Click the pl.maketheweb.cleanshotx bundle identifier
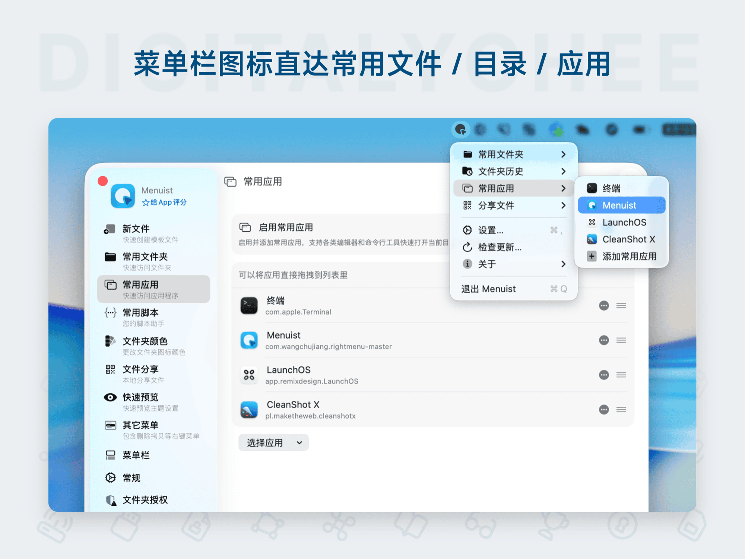 click(x=310, y=416)
